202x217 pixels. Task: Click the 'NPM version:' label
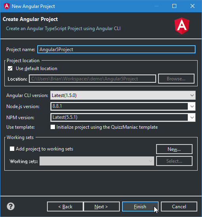click(20, 118)
